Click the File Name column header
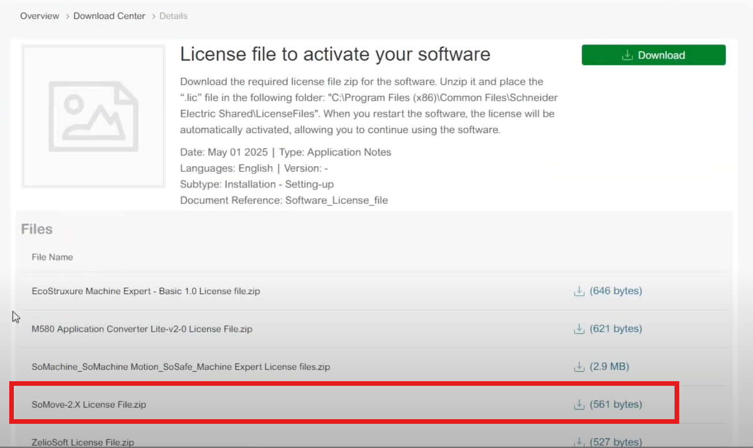 (x=53, y=257)
